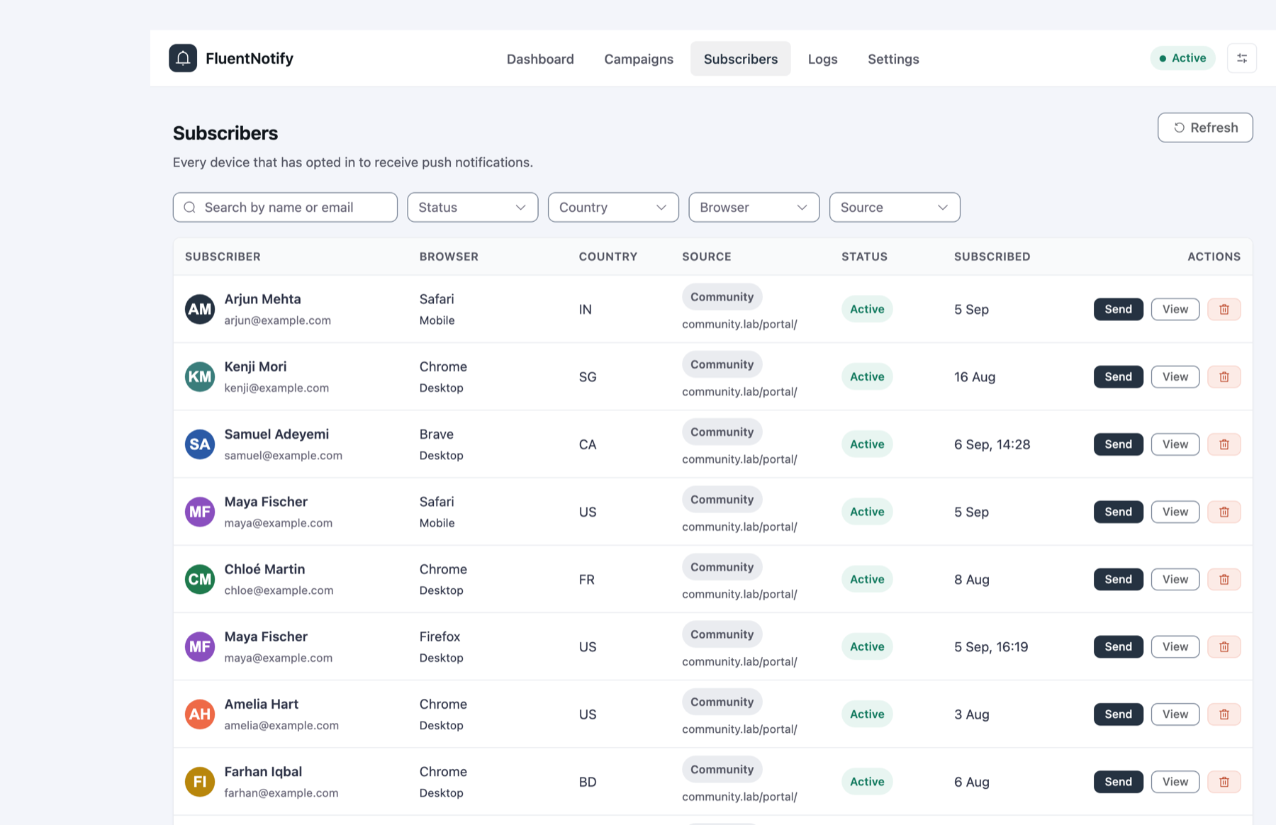Image resolution: width=1276 pixels, height=825 pixels.
Task: Open the Source filter dropdown
Action: (895, 207)
